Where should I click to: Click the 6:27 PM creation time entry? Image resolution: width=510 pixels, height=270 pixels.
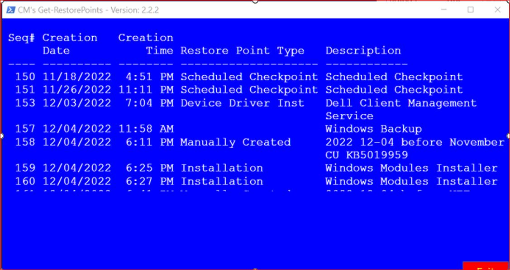point(149,181)
